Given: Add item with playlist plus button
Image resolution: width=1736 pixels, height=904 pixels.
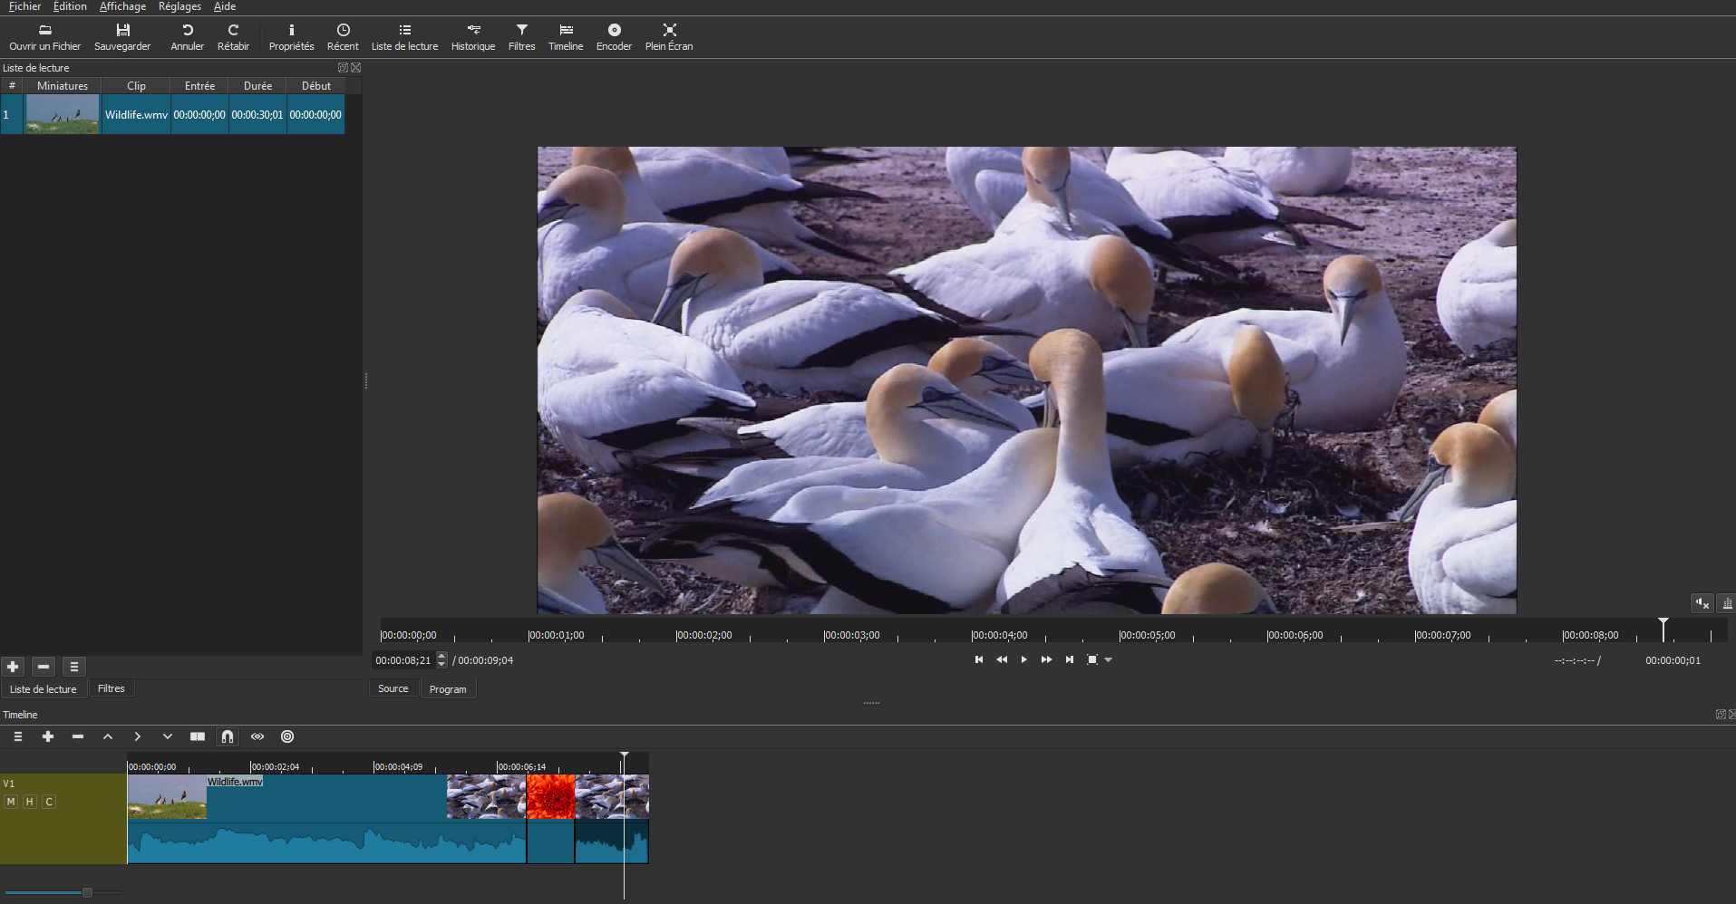Looking at the screenshot, I should tap(13, 667).
